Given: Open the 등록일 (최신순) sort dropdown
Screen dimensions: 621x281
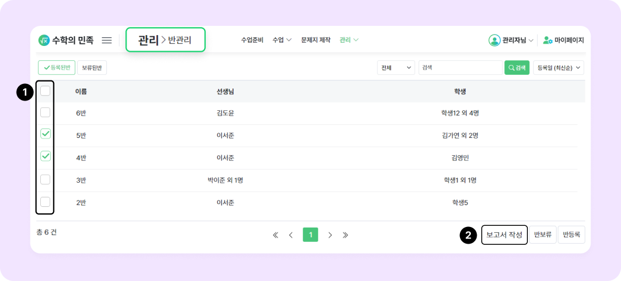Looking at the screenshot, I should tap(558, 68).
